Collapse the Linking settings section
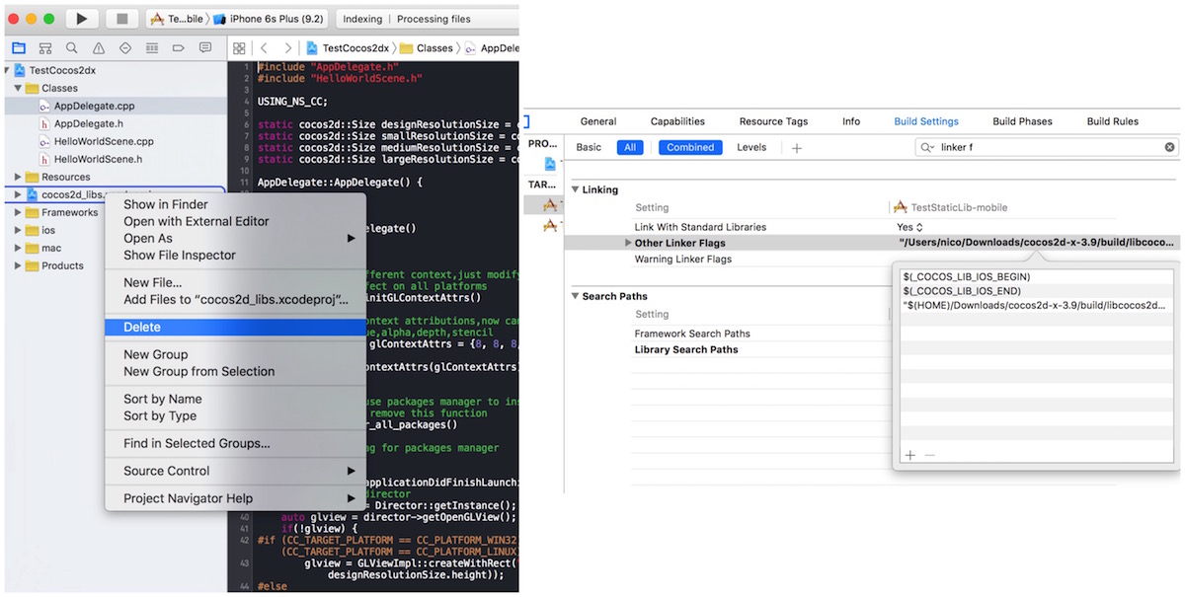1185x597 pixels. (576, 189)
